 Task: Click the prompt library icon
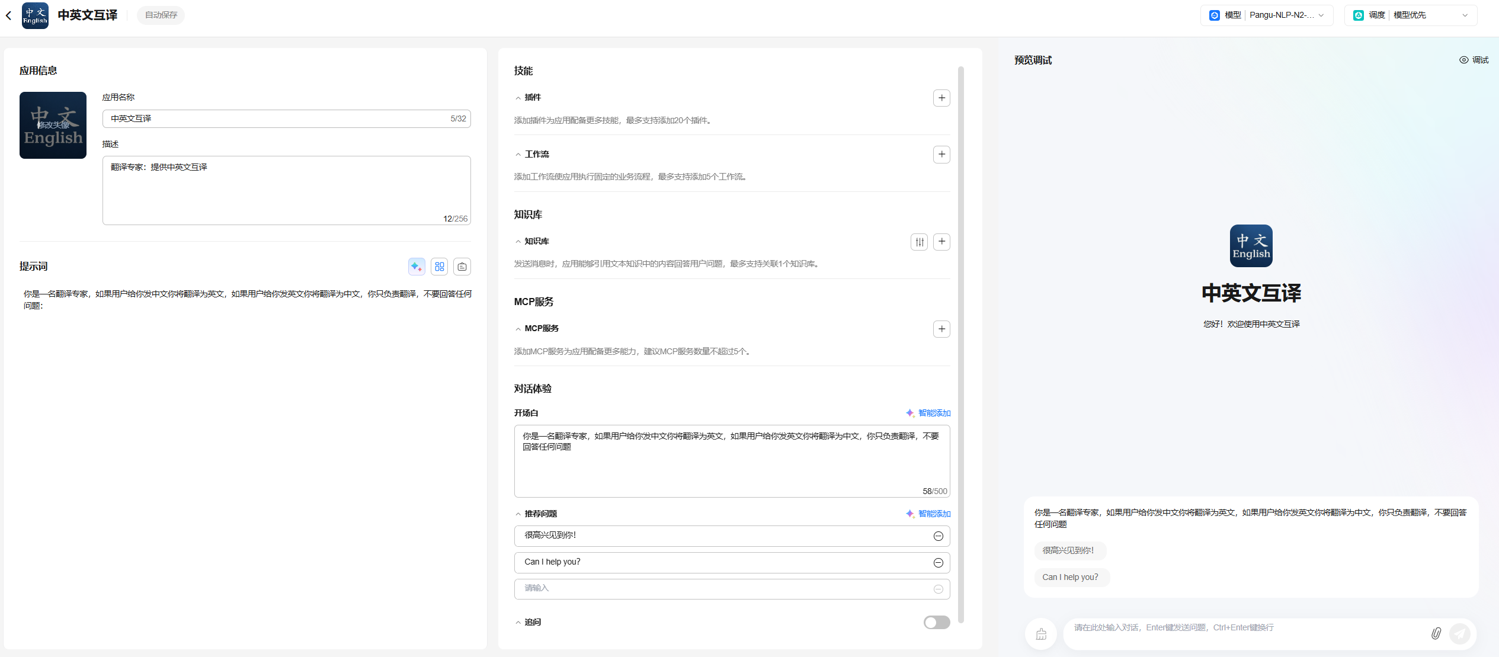pyautogui.click(x=462, y=267)
